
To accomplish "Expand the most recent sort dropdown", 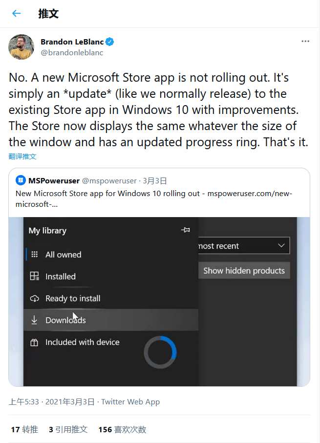I will click(244, 246).
